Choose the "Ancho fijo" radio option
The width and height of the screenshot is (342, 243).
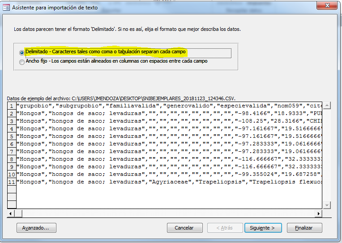pyautogui.click(x=22, y=62)
